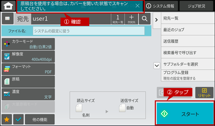Tap the スタート start button
This screenshot has width=215, height=126.
click(x=185, y=114)
